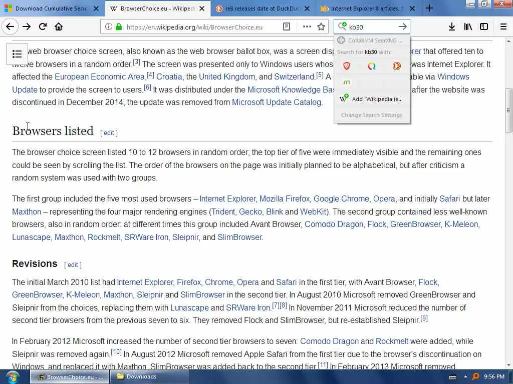Show site information for wikipedia.org
Image resolution: width=513 pixels, height=384 pixels.
click(x=108, y=27)
